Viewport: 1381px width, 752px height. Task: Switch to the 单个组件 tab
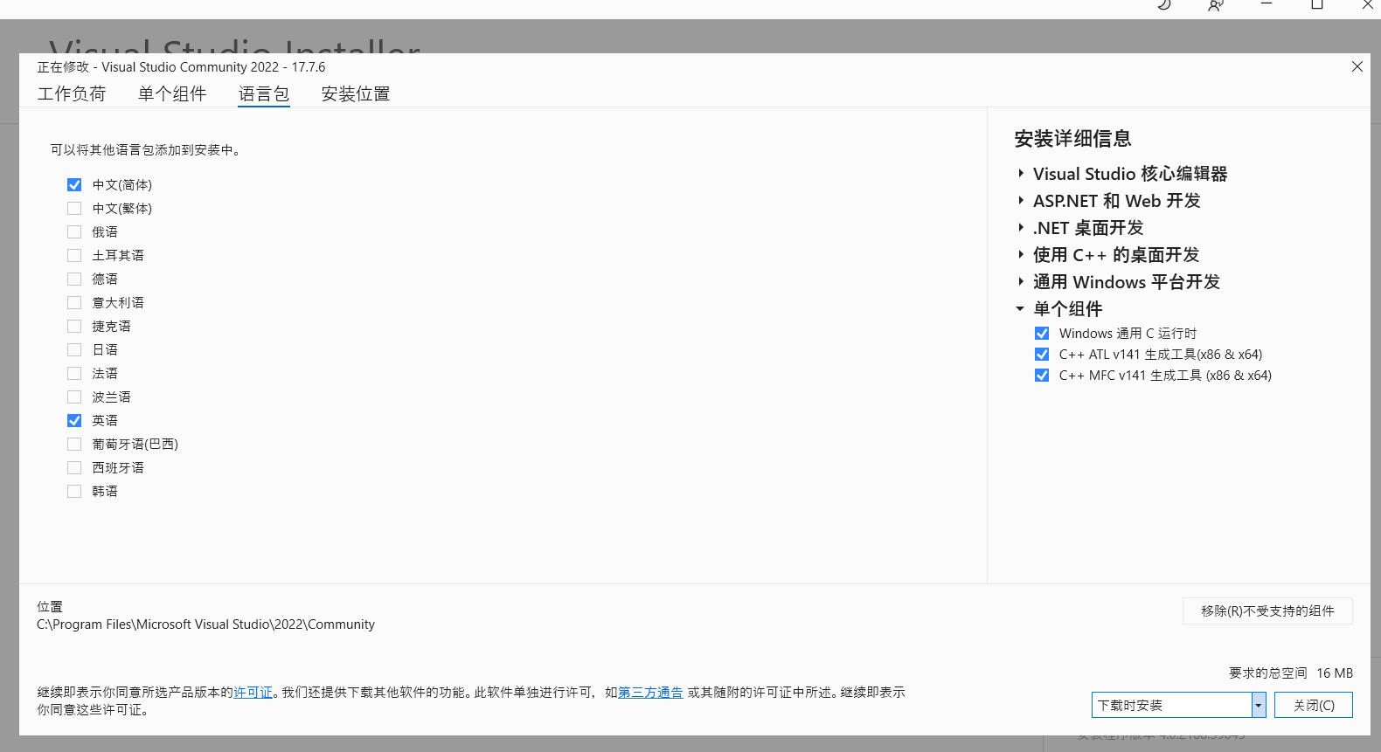[x=172, y=93]
